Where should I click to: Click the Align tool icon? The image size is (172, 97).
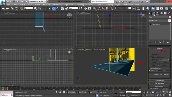pos(138,9)
